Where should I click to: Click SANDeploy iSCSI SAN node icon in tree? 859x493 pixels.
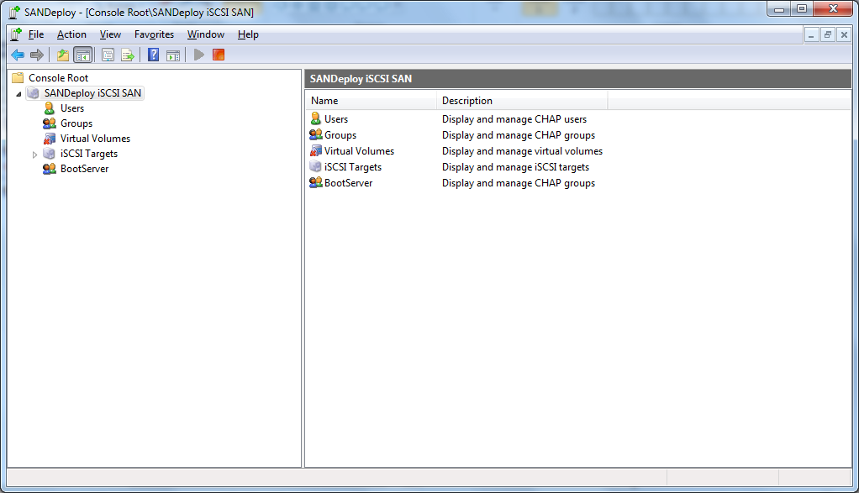pos(34,93)
